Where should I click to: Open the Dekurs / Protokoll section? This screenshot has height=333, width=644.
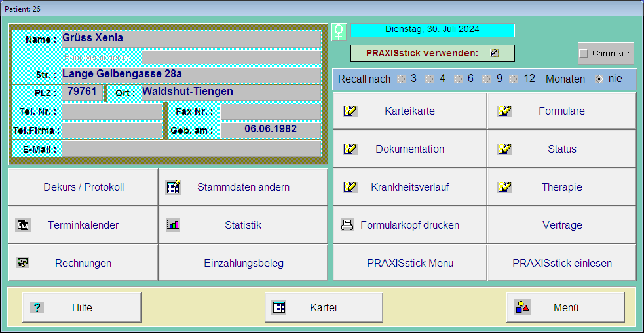(83, 187)
